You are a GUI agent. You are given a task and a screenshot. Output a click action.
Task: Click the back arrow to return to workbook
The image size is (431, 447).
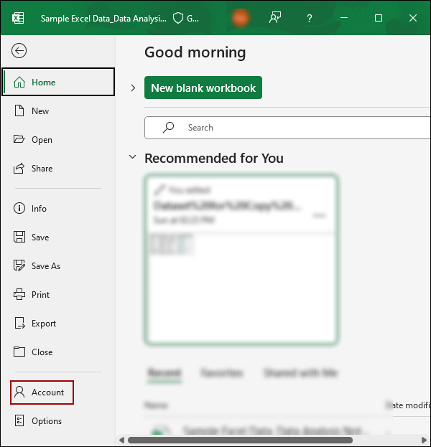pyautogui.click(x=19, y=51)
